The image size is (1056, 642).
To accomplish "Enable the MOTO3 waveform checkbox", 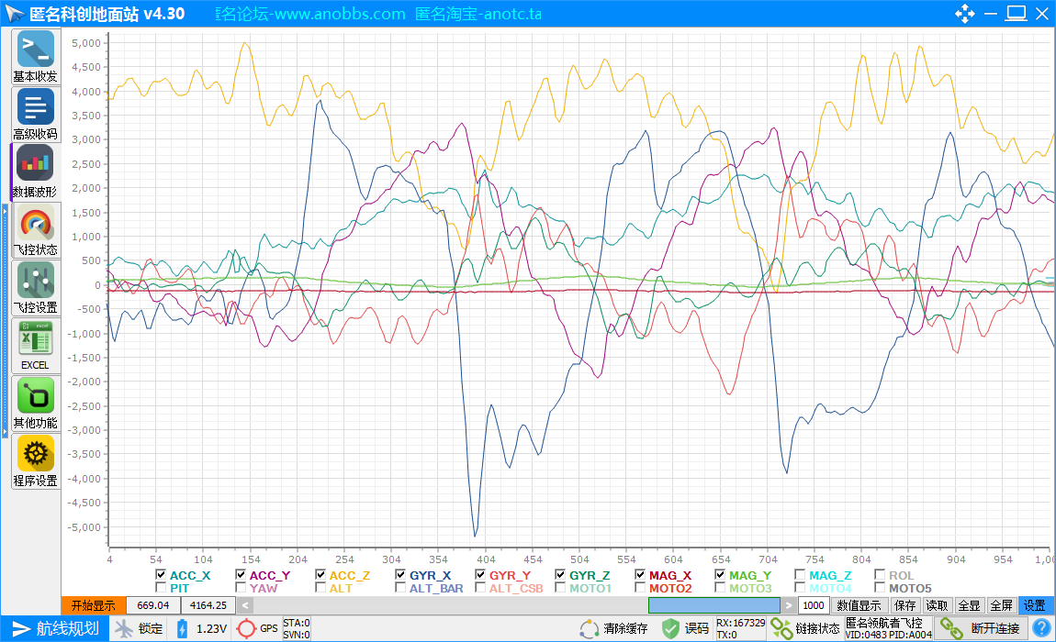I will (720, 588).
